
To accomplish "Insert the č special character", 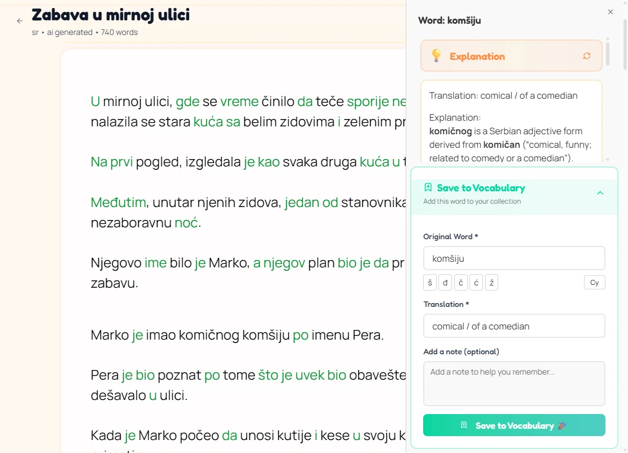I will (460, 282).
